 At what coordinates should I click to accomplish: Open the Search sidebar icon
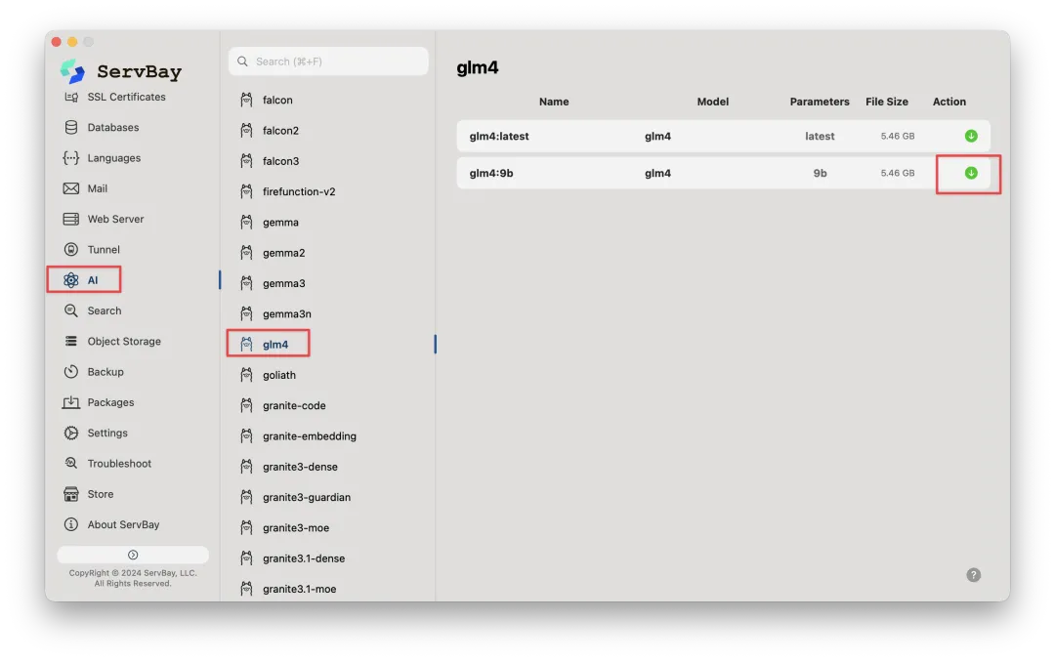[x=70, y=310]
